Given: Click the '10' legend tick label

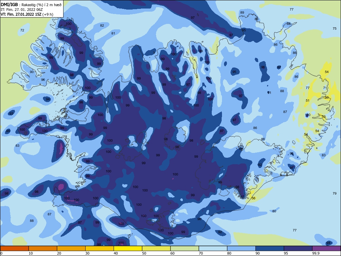Looking at the screenshot, I should [31, 253].
